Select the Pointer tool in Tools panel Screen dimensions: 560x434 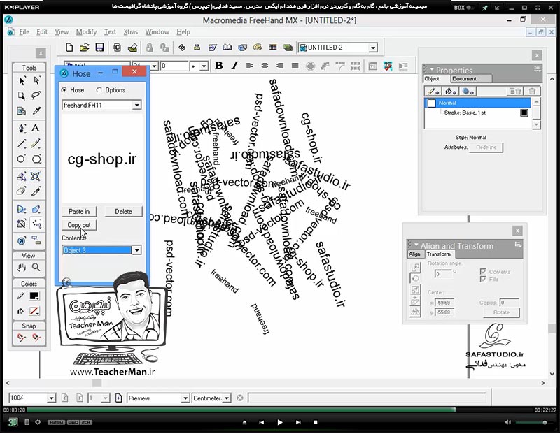(x=22, y=81)
